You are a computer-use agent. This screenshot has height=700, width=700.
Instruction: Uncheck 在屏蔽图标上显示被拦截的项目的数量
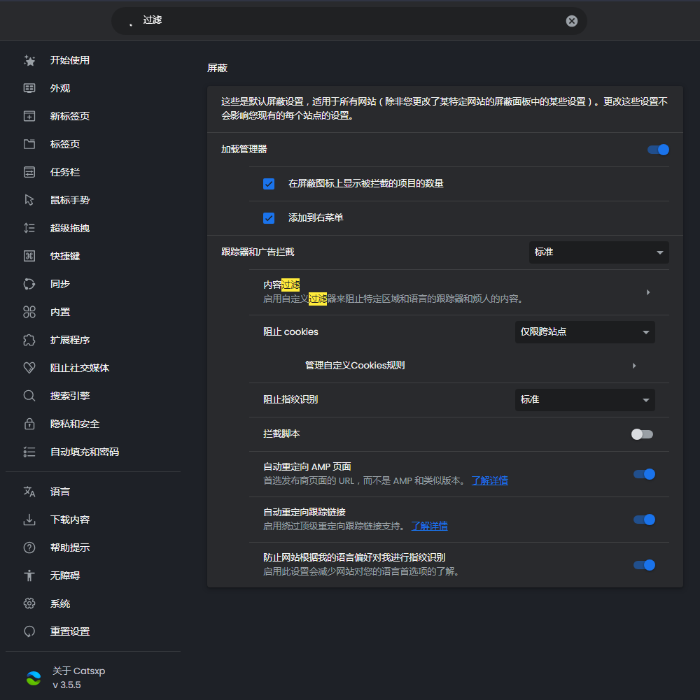[x=269, y=184]
